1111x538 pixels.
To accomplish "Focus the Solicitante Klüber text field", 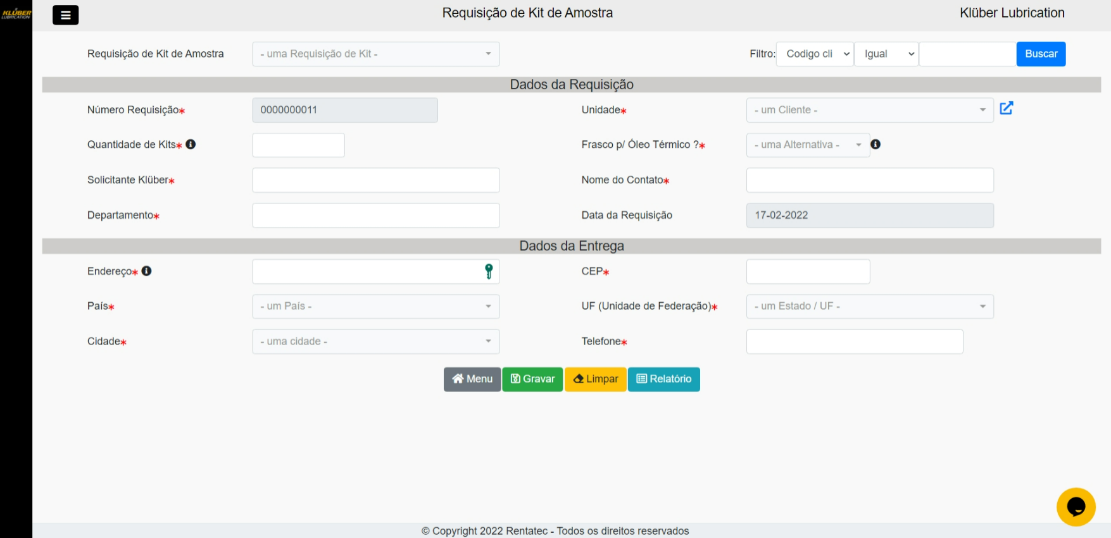I will point(375,180).
